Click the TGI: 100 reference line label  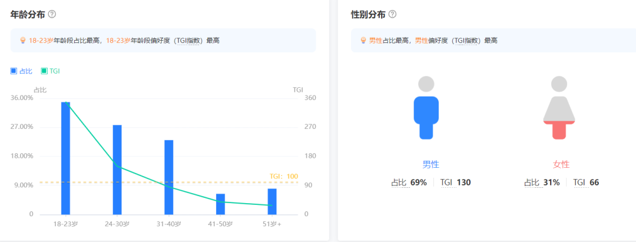click(284, 176)
